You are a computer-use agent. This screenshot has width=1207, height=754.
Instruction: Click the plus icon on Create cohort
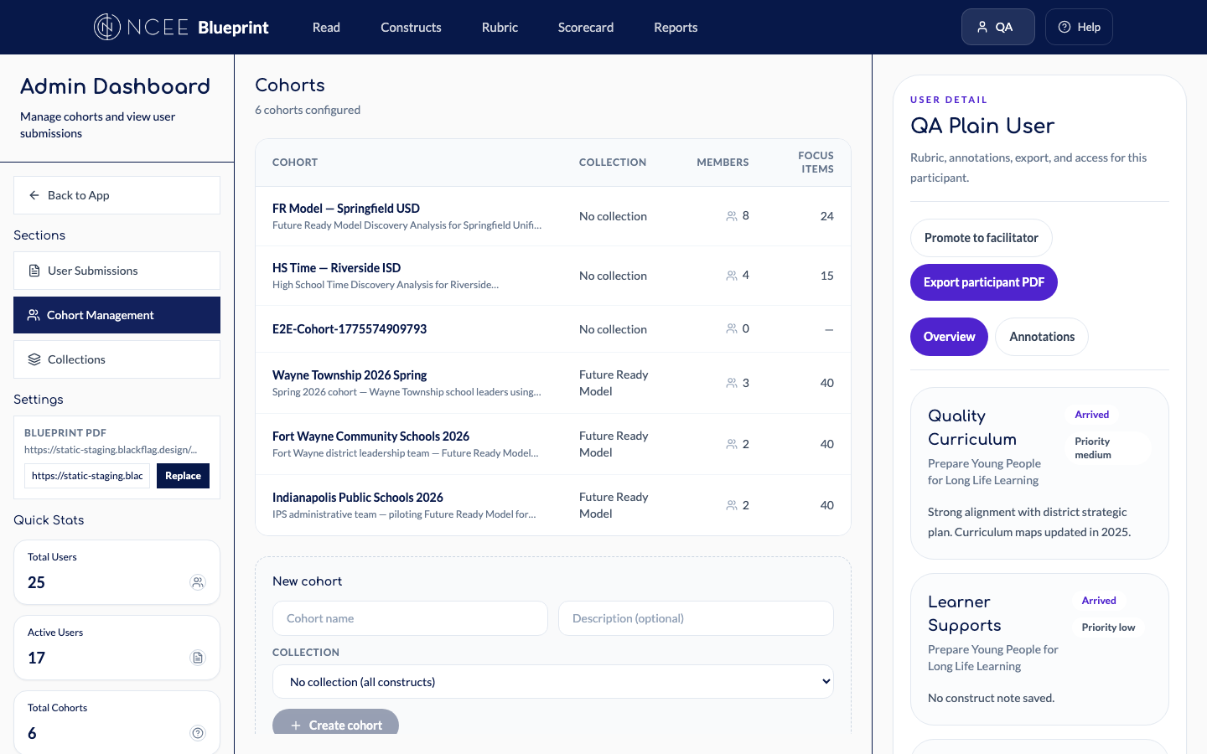point(296,725)
